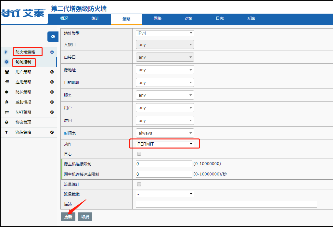Click the 流控策略 filter icon
333x227 pixels.
(x=6, y=132)
